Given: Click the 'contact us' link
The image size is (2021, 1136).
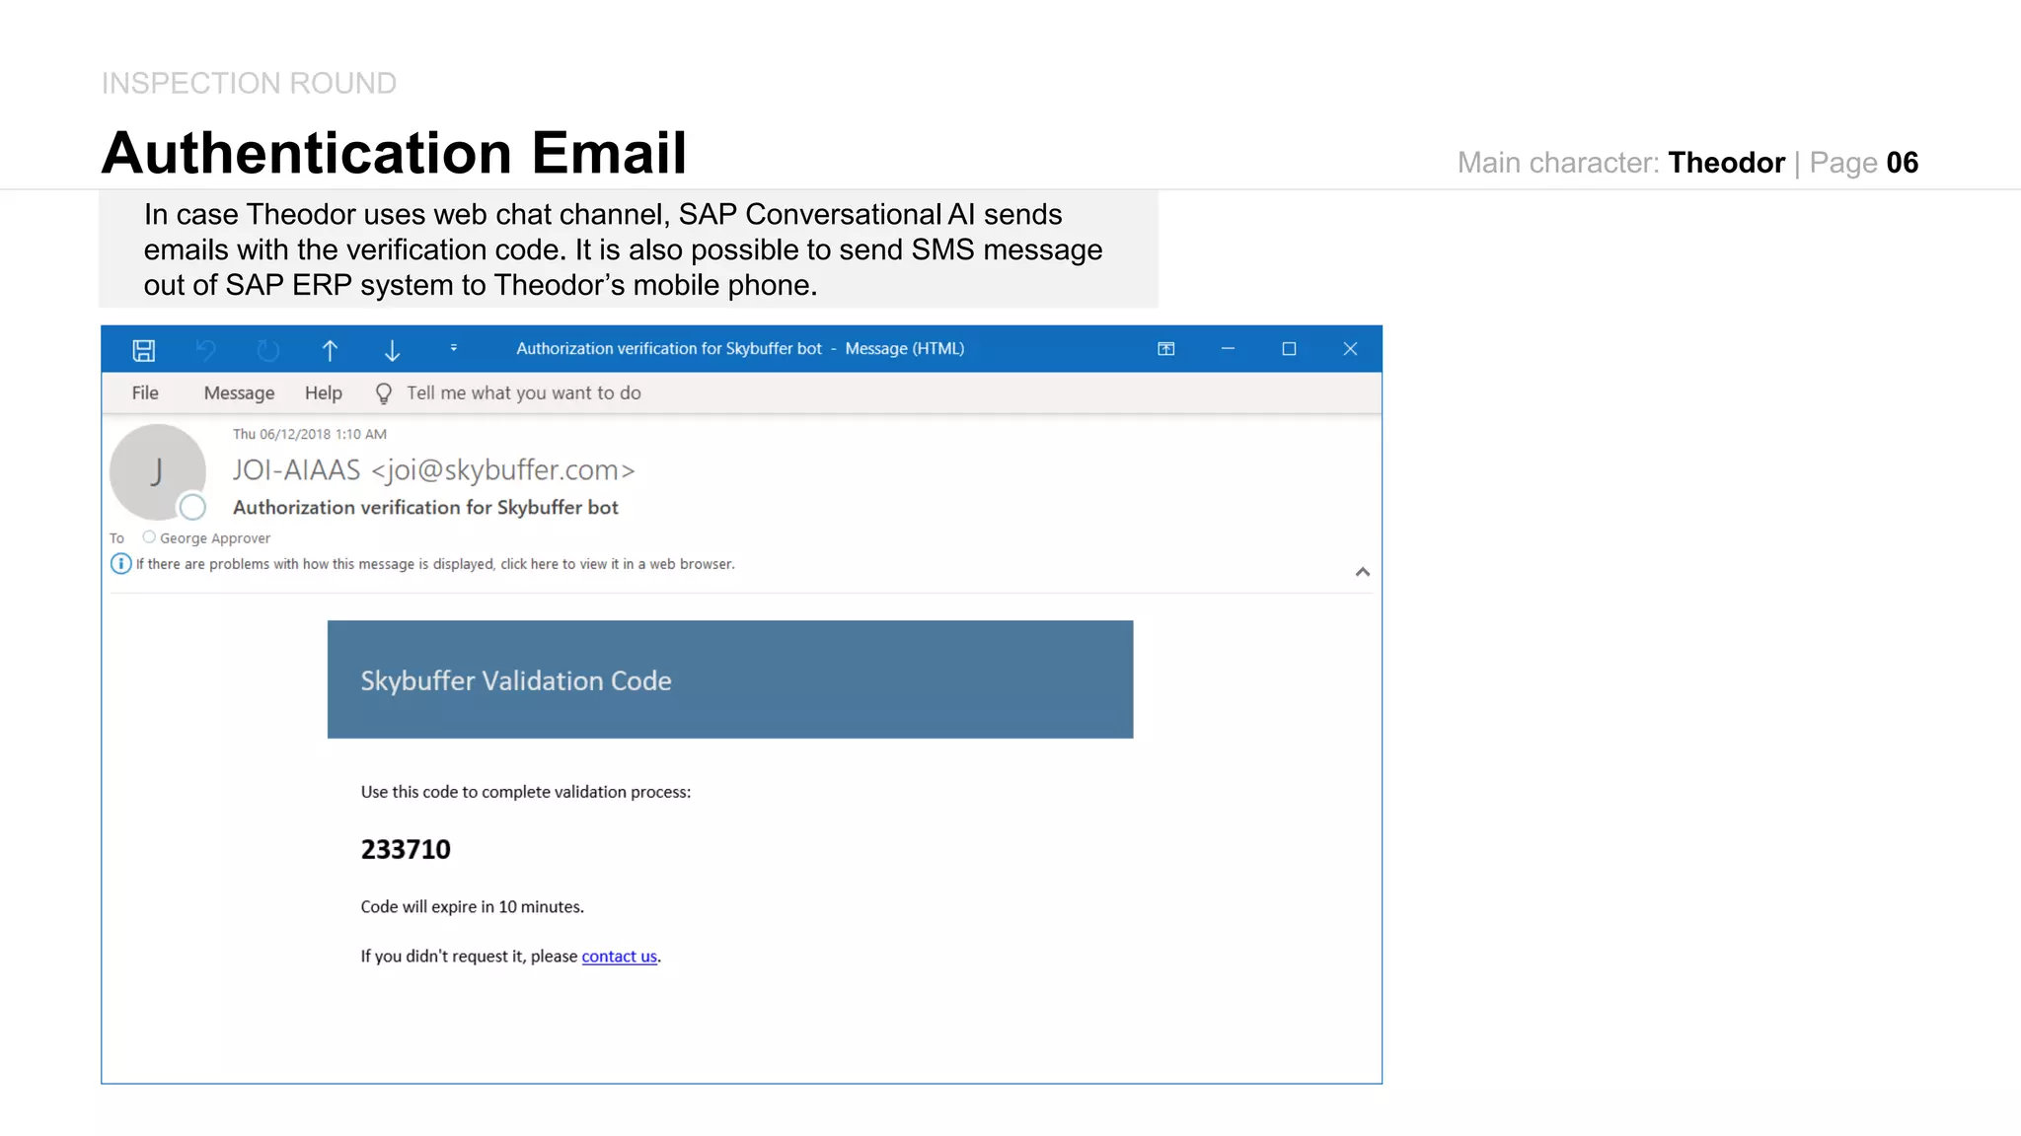Looking at the screenshot, I should pyautogui.click(x=619, y=957).
